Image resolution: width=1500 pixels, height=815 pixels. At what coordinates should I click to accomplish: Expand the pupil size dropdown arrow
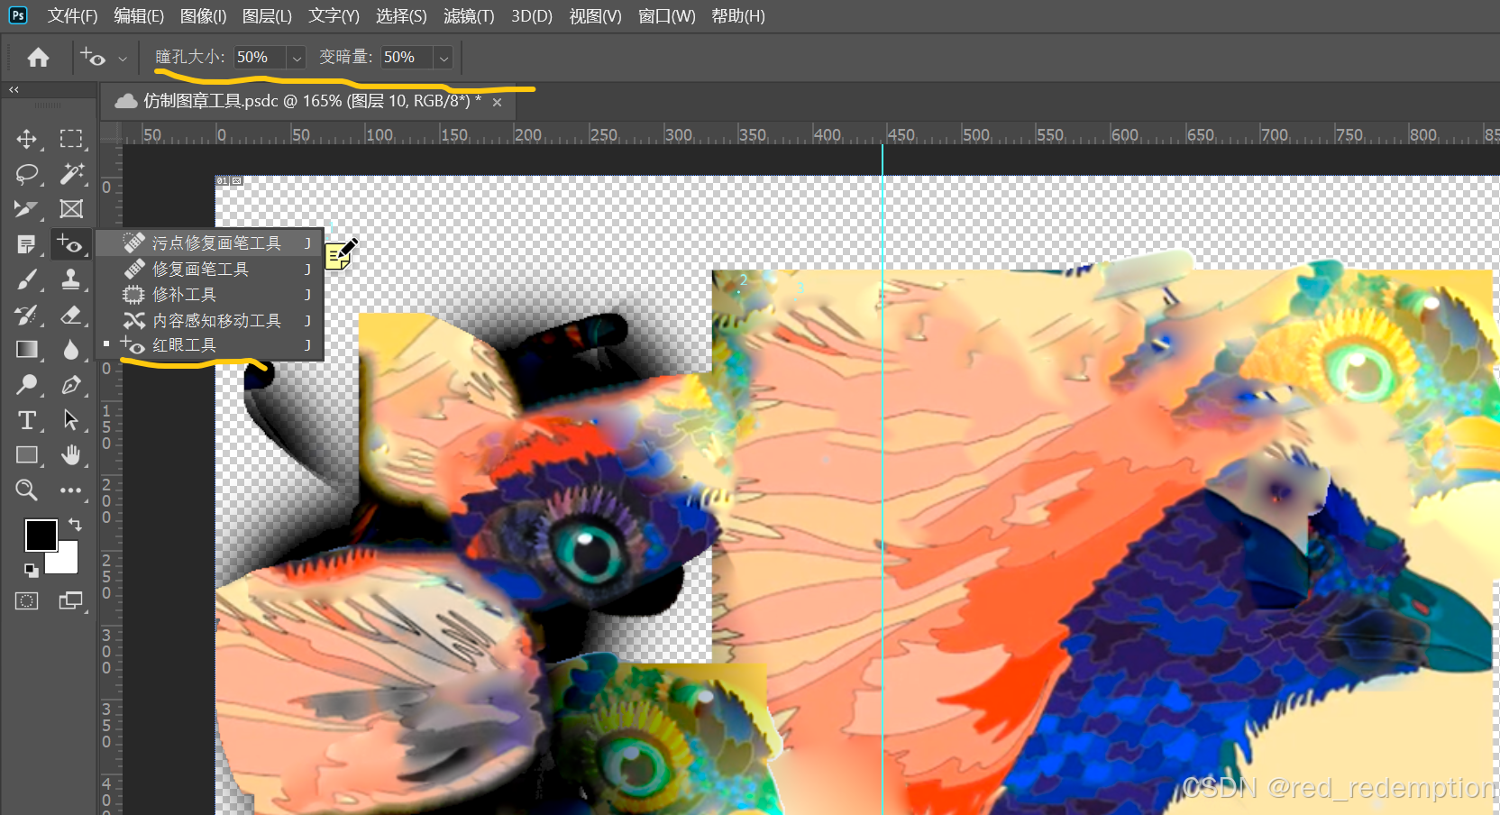(297, 58)
